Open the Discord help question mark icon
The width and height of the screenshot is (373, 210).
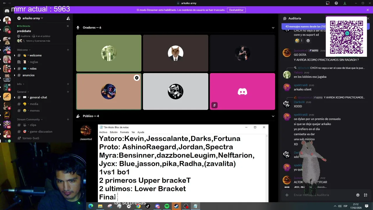pos(336,3)
